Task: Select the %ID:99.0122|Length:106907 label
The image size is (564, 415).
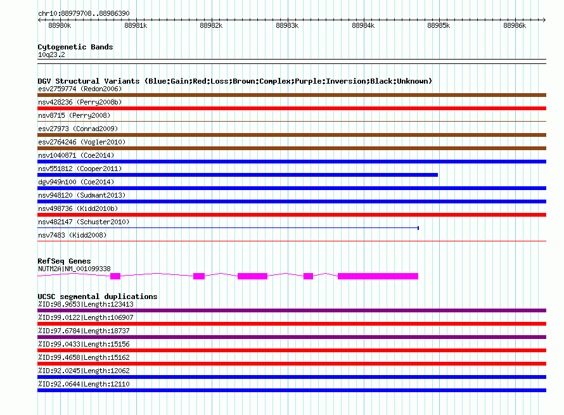Action: click(x=86, y=317)
